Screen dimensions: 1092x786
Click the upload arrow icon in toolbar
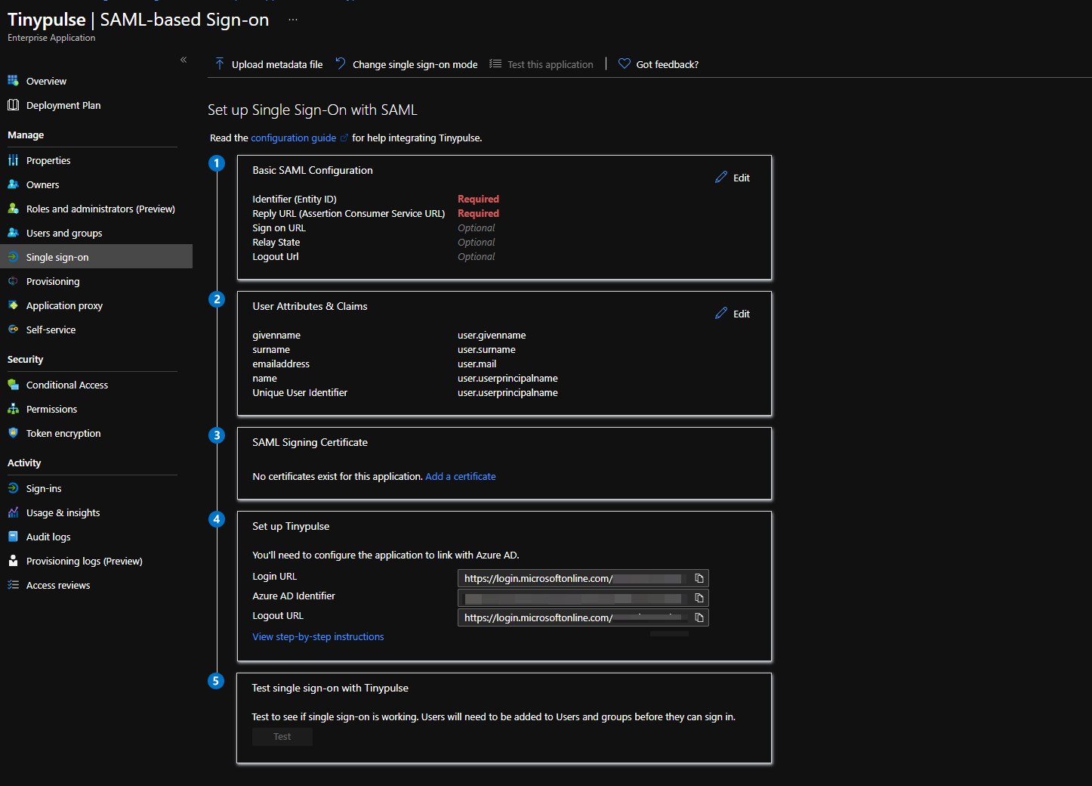pos(220,63)
